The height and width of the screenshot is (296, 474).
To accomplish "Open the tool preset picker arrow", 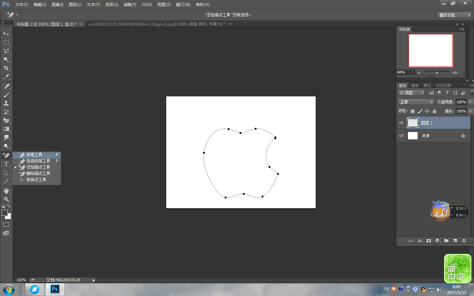I will 17,15.
